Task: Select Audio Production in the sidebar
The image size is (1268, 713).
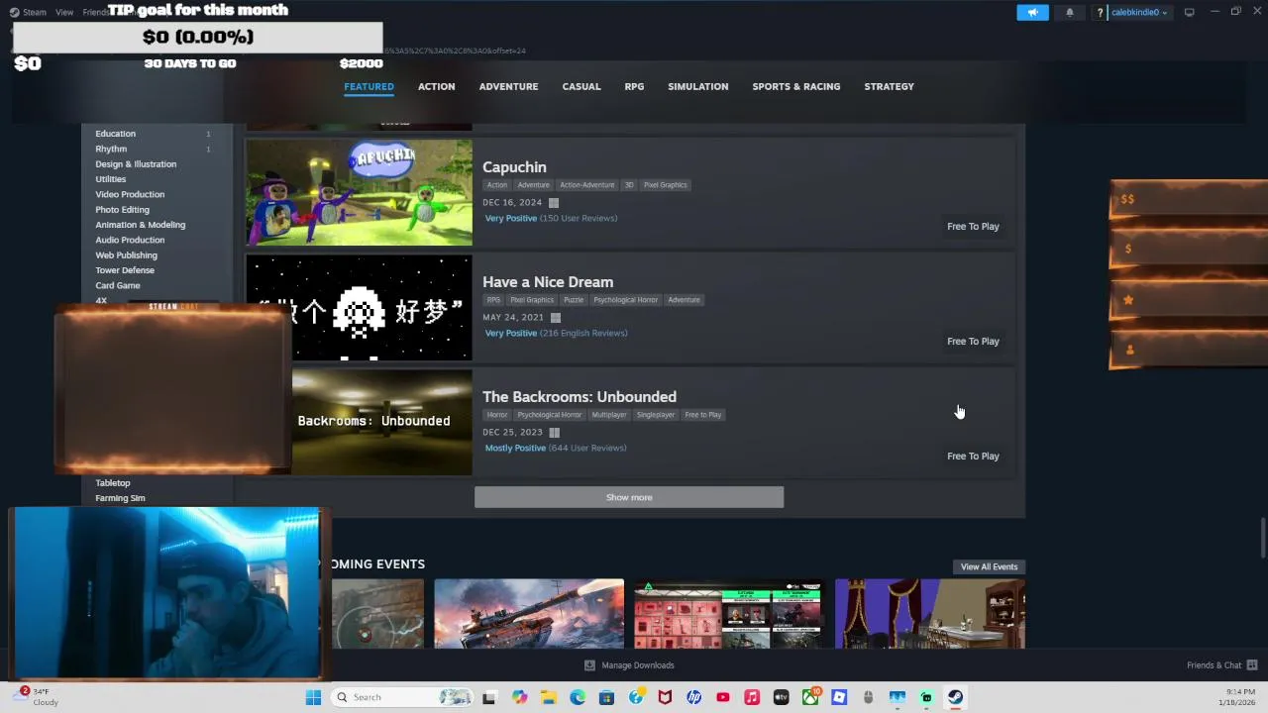Action: tap(130, 240)
